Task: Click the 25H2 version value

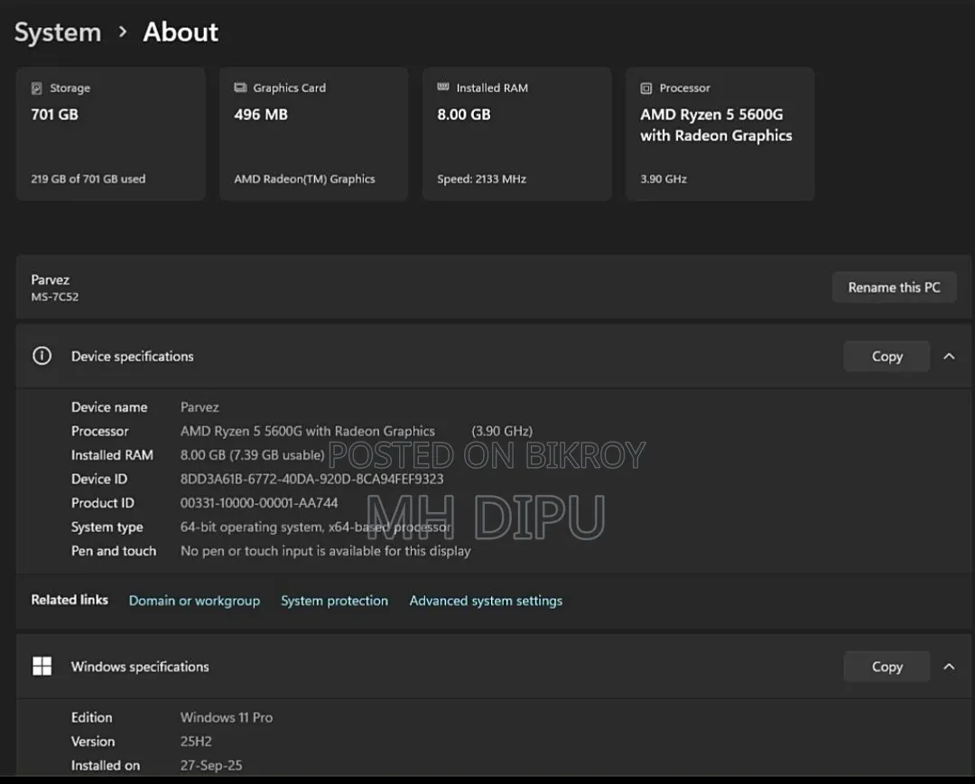Action: point(196,742)
